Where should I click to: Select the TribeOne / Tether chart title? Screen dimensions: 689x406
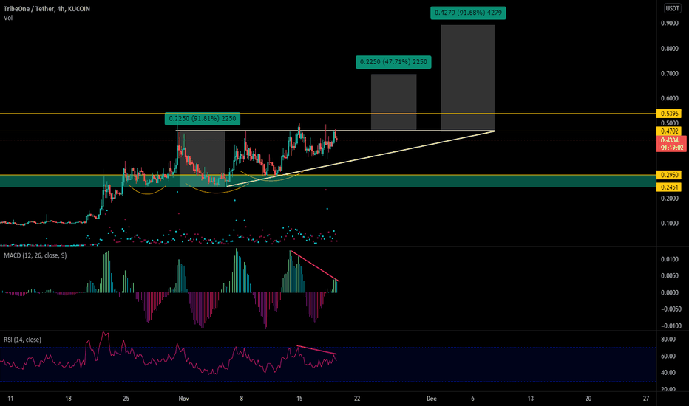tap(47, 9)
